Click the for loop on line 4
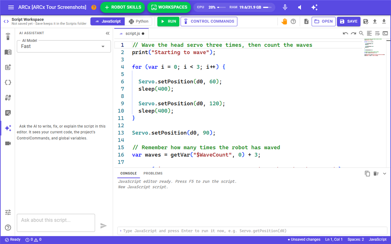The image size is (391, 244). (x=179, y=67)
